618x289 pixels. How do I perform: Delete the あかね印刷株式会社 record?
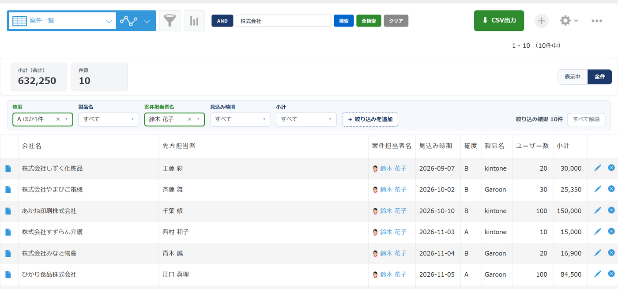[611, 210]
